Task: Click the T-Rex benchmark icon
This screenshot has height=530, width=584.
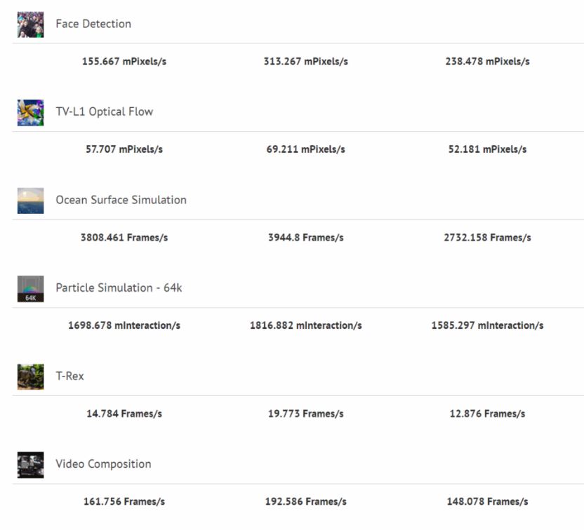Action: click(x=30, y=376)
